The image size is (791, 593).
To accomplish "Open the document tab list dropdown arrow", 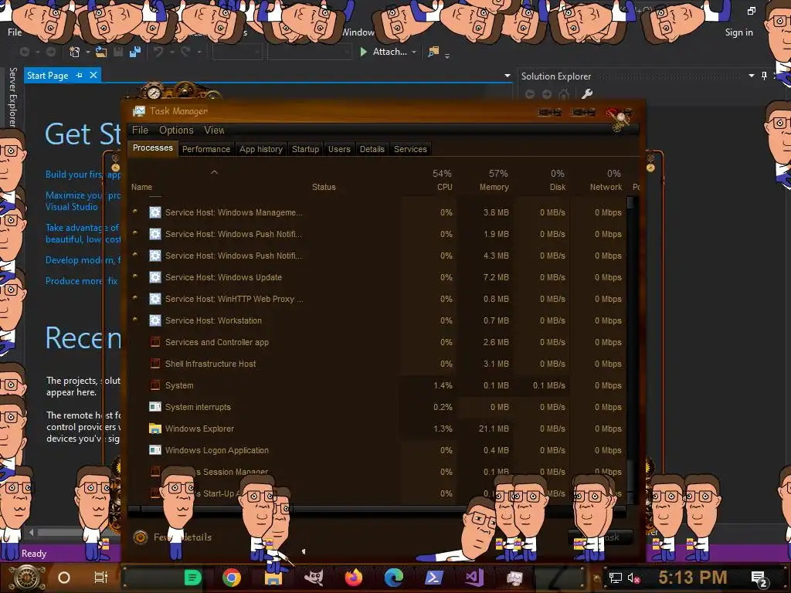I will [x=508, y=76].
